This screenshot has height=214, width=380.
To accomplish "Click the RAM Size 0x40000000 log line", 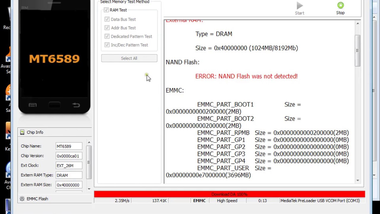I will tap(247, 48).
